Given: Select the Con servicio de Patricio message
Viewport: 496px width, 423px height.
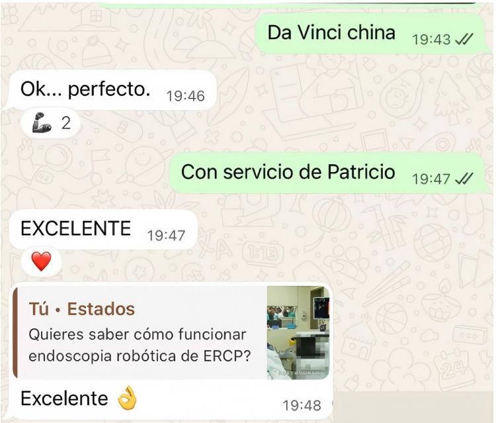Looking at the screenshot, I should click(327, 173).
